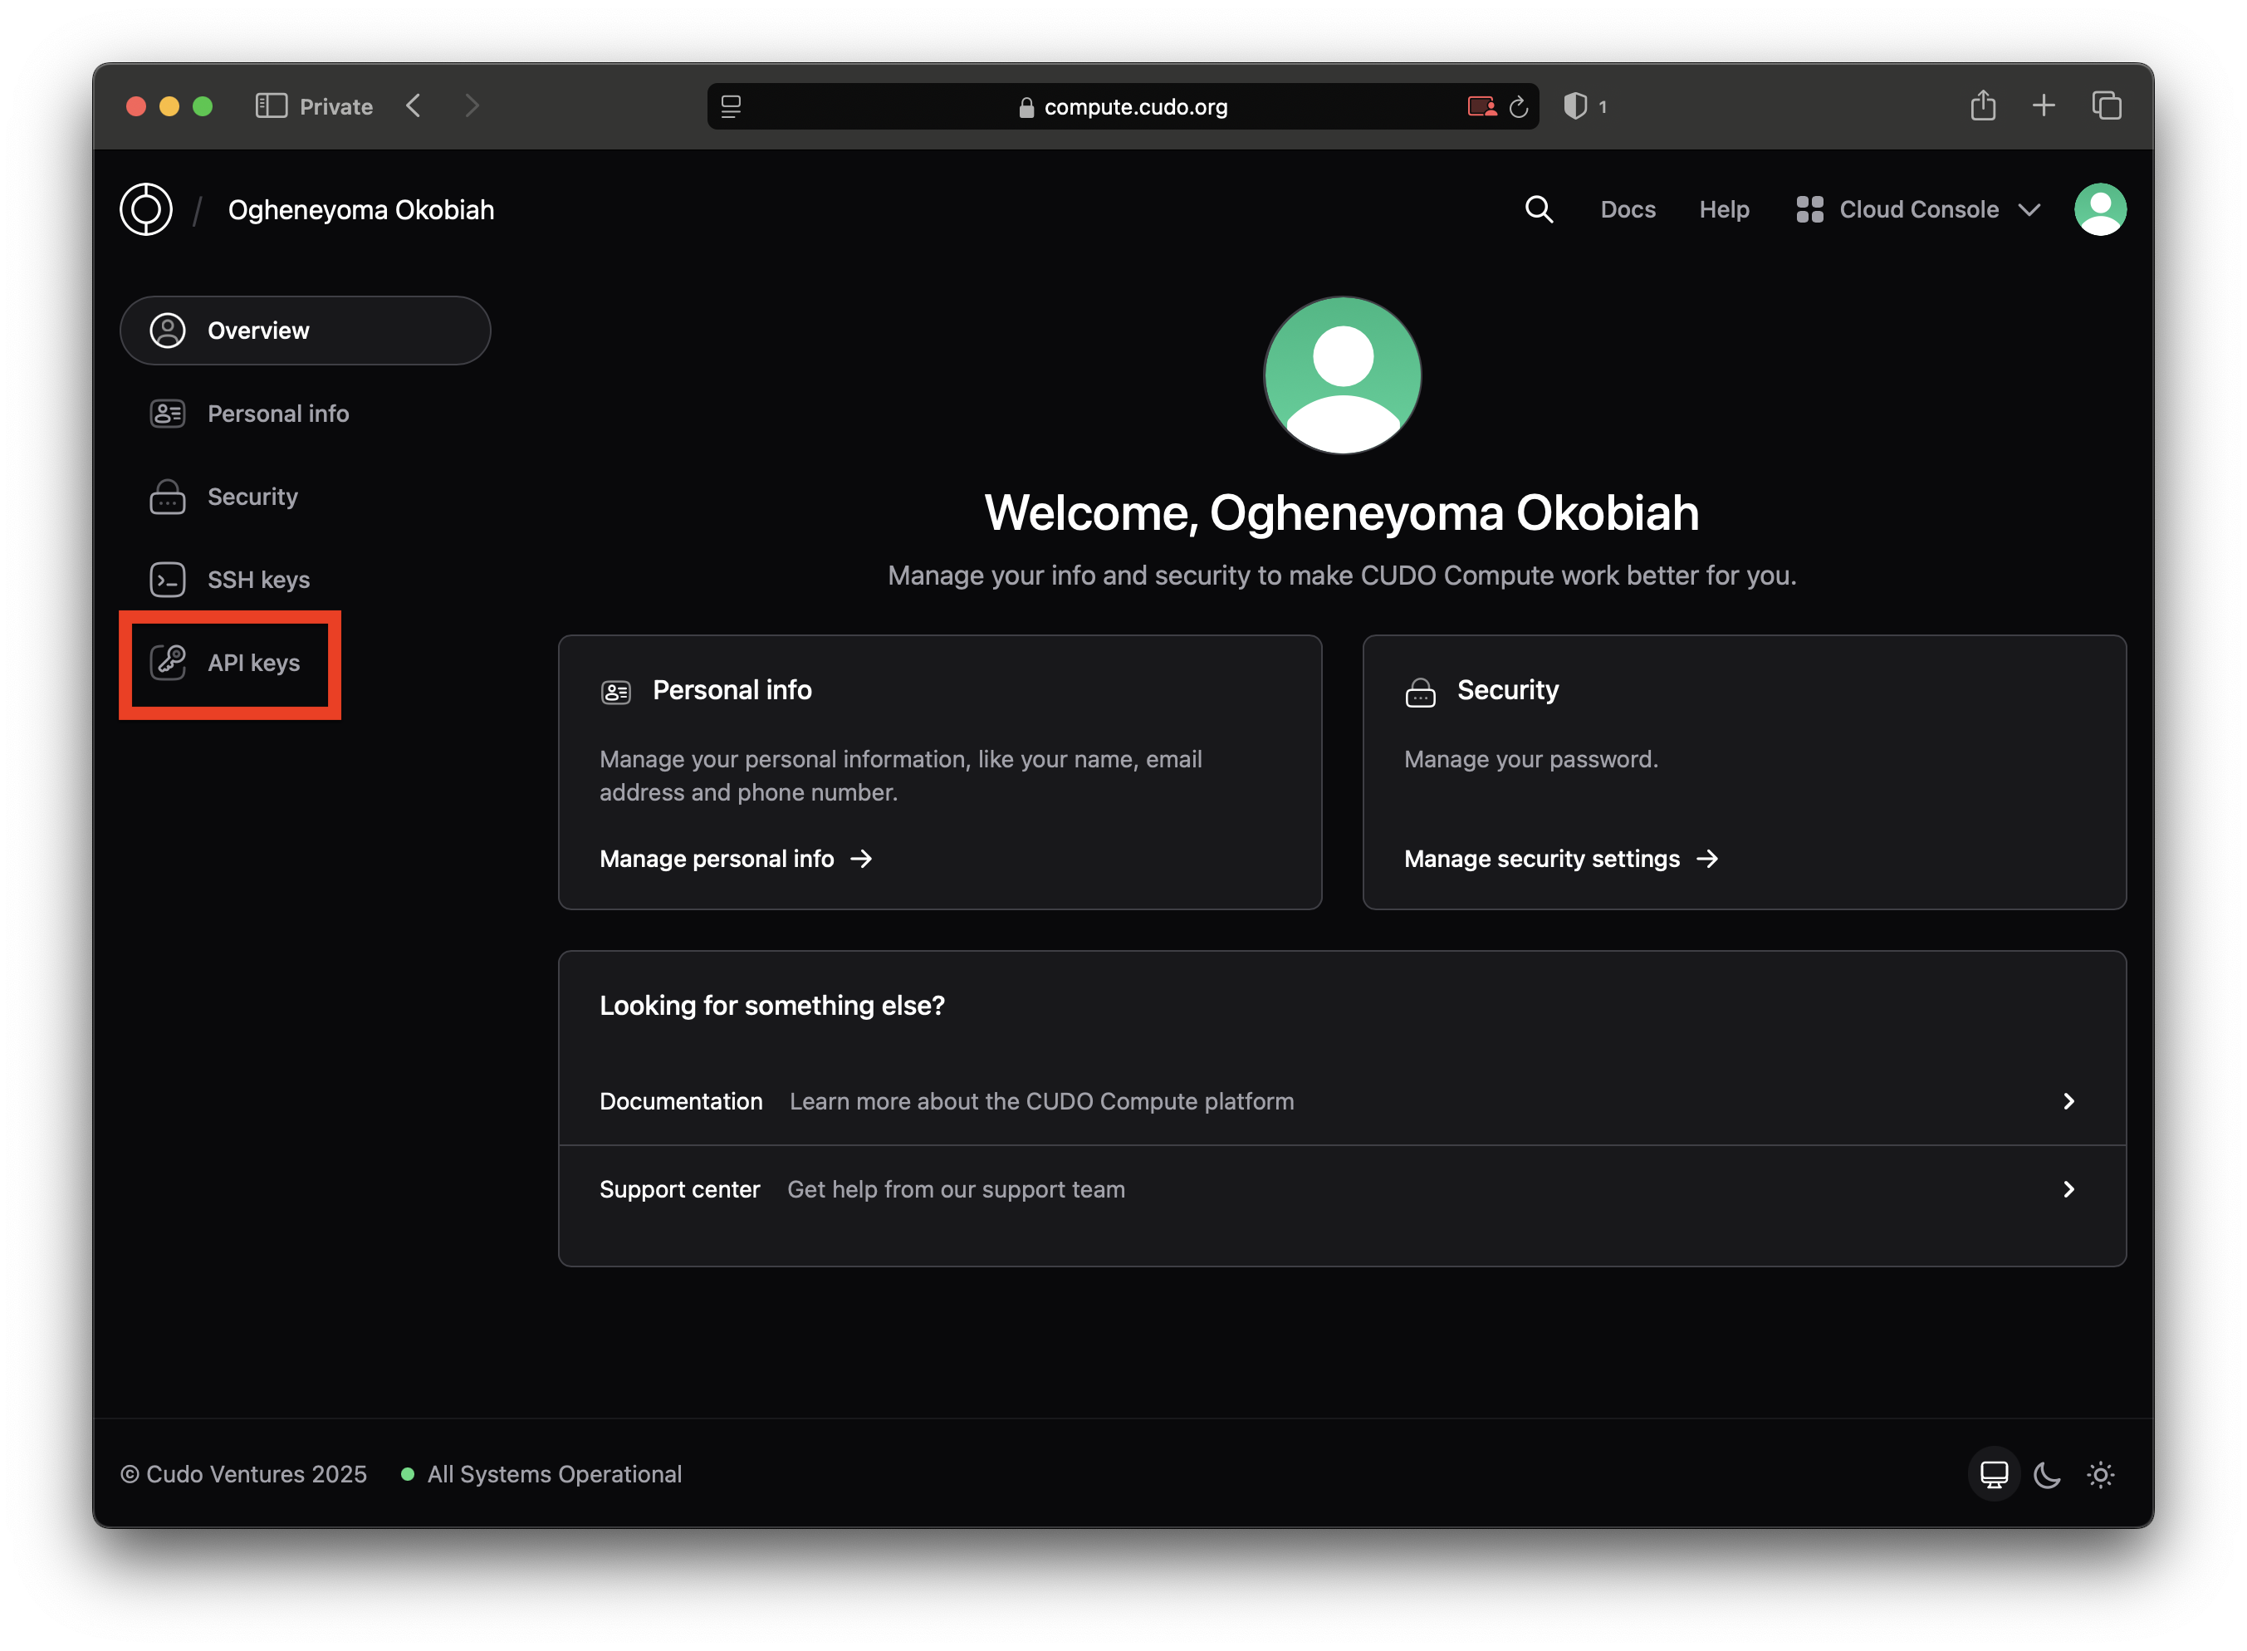
Task: Show tab overview icon
Action: 2107,105
